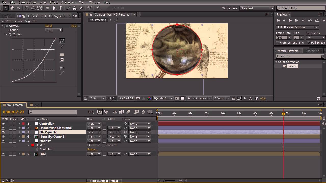Open the Quarter resolution dropdown

point(163,98)
